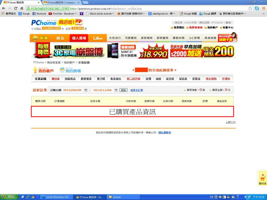
Task: Open the Google 地圖 bookmark
Action: (188, 14)
